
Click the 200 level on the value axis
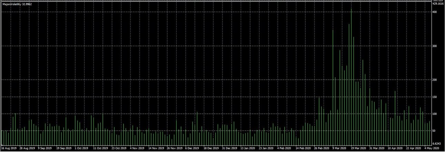click(434, 80)
